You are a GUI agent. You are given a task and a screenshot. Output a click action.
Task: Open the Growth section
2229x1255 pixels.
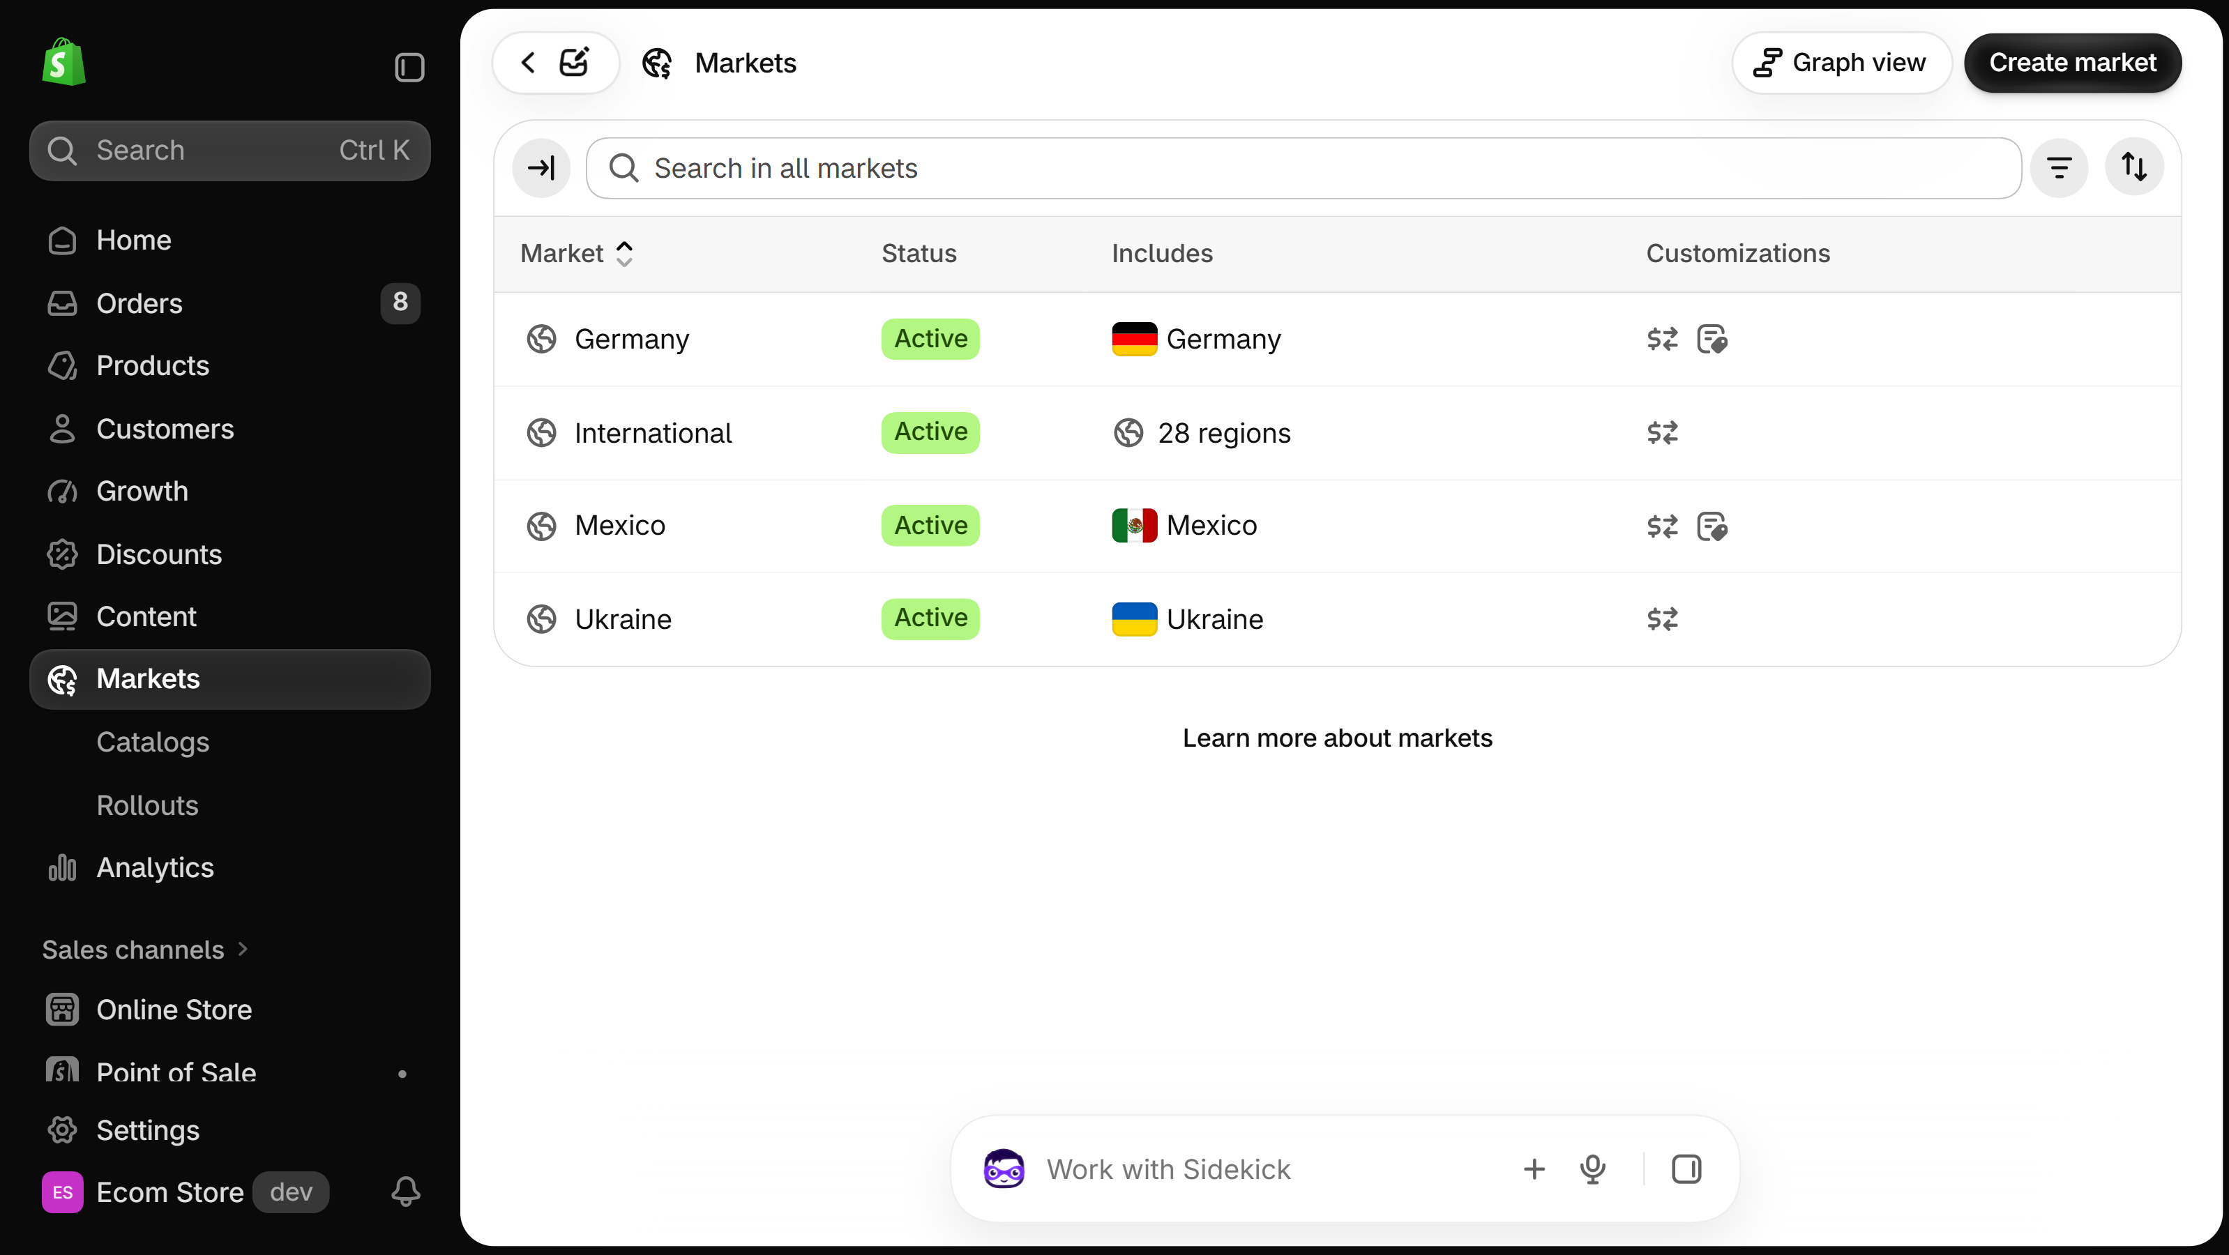pos(230,490)
